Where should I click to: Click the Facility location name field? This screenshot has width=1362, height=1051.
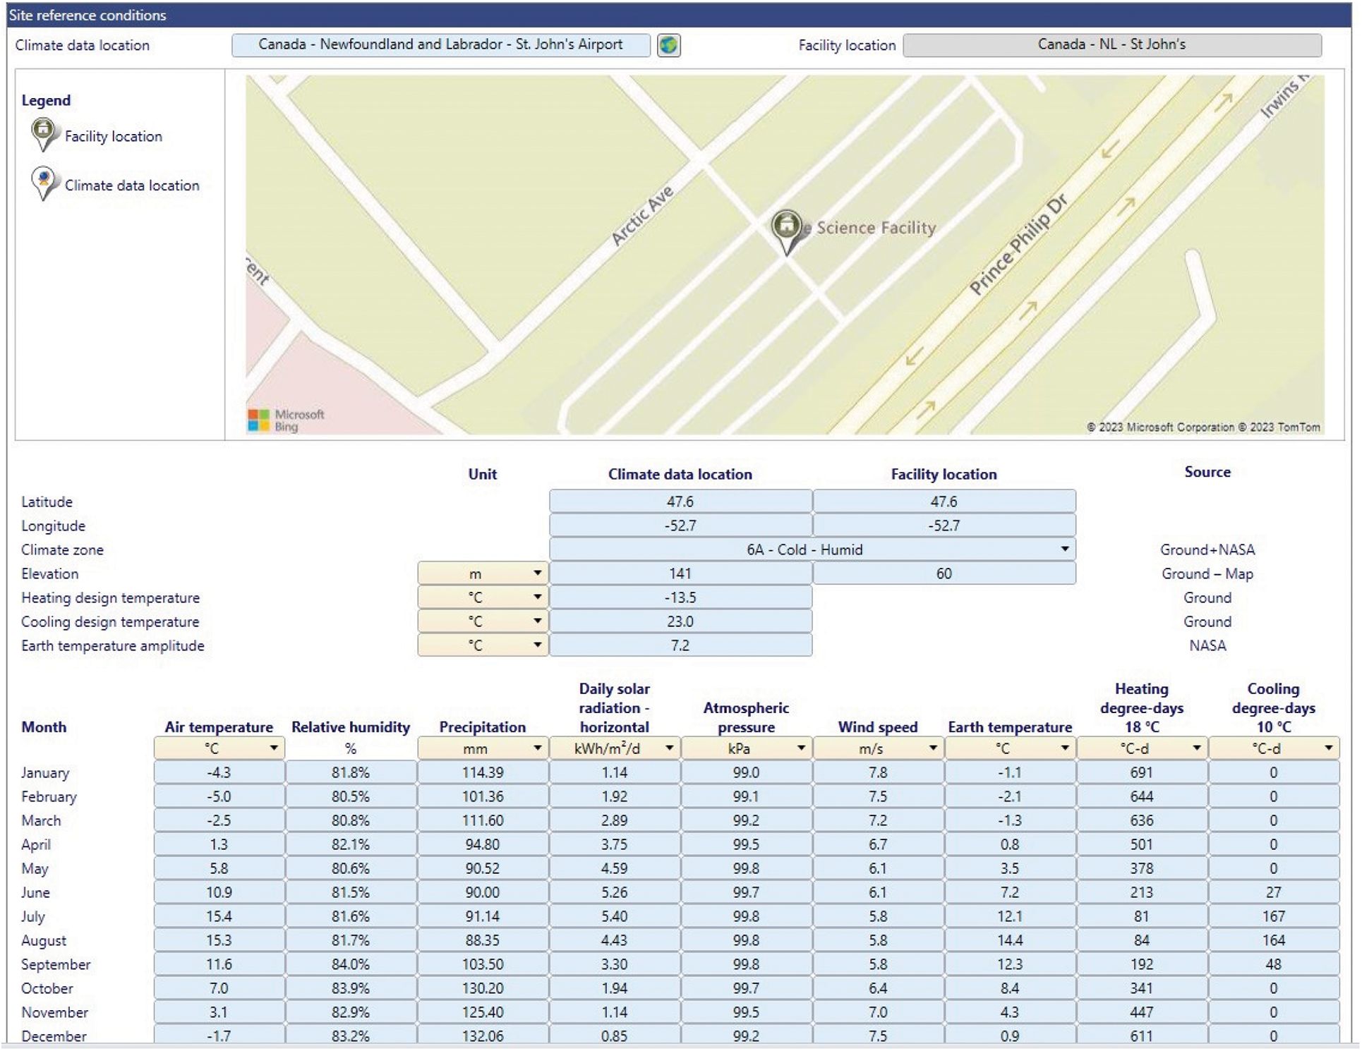1111,45
